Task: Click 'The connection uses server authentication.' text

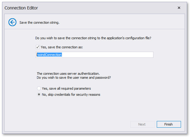Action: click(68, 74)
